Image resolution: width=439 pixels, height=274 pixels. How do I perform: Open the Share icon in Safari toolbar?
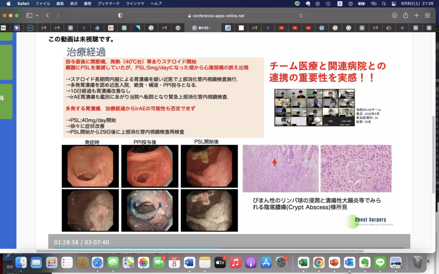(x=406, y=15)
